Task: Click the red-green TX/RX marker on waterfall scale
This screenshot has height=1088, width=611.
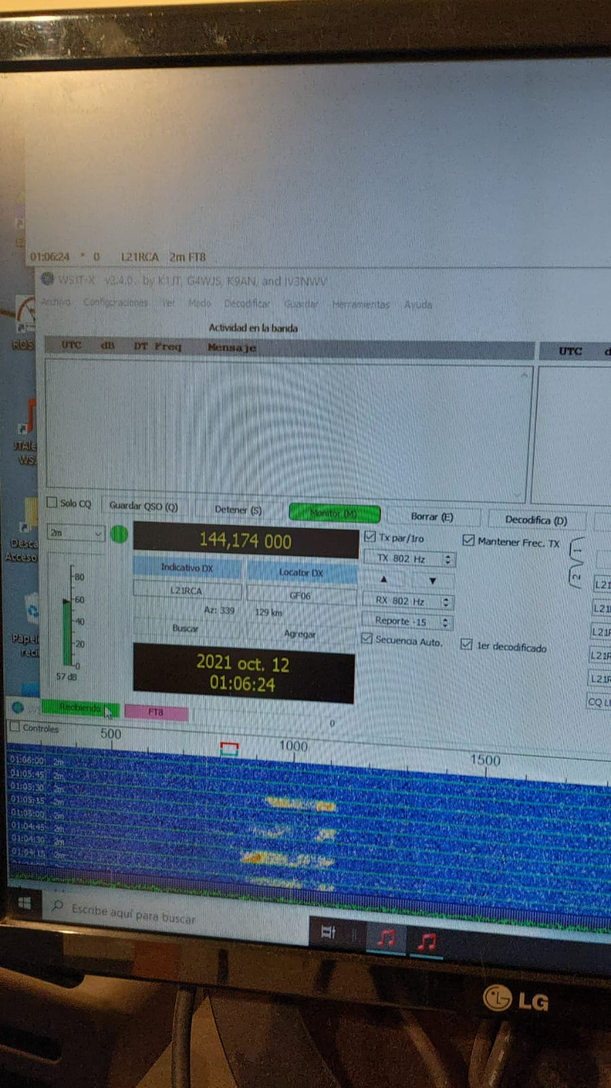Action: [x=230, y=749]
